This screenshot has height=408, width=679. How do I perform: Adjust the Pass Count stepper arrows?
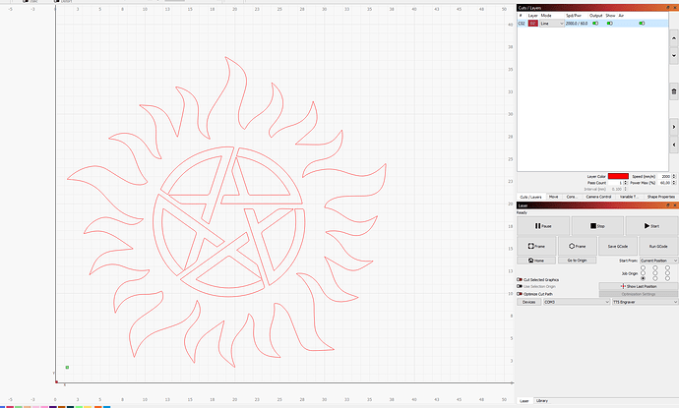click(x=625, y=183)
